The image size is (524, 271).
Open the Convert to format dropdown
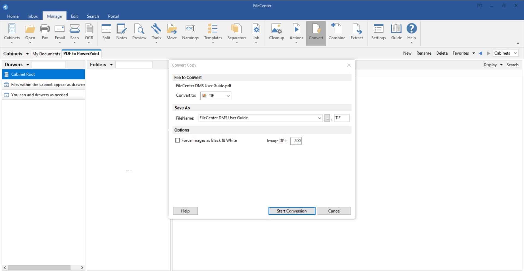click(216, 96)
